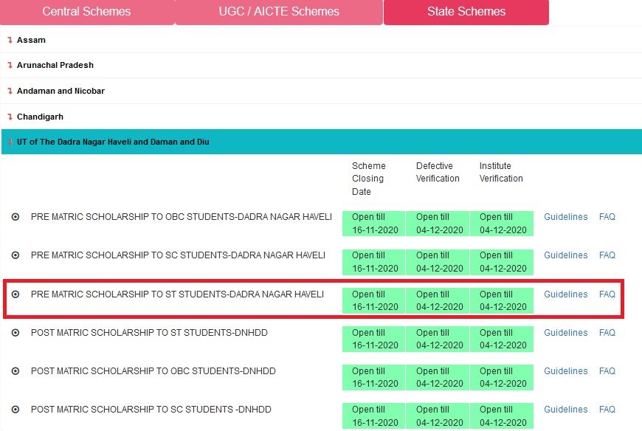Select bullet for Pre Matric SC Students scheme
Image resolution: width=642 pixels, height=431 pixels.
[x=15, y=255]
